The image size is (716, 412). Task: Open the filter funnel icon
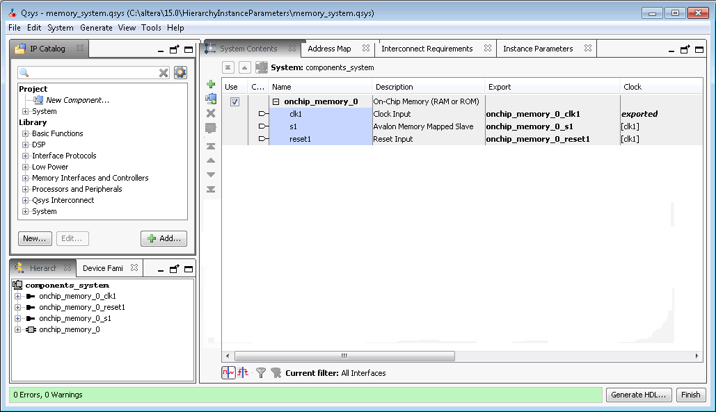click(x=261, y=373)
